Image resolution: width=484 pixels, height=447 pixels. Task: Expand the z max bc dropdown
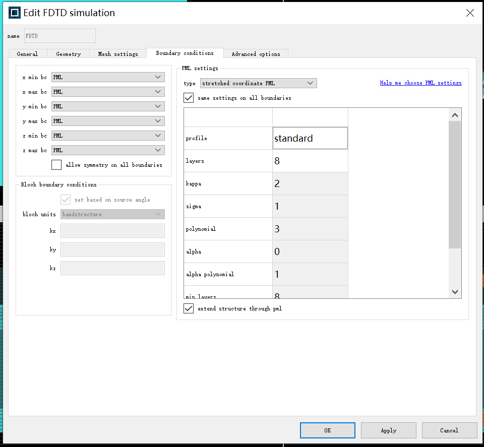click(108, 150)
